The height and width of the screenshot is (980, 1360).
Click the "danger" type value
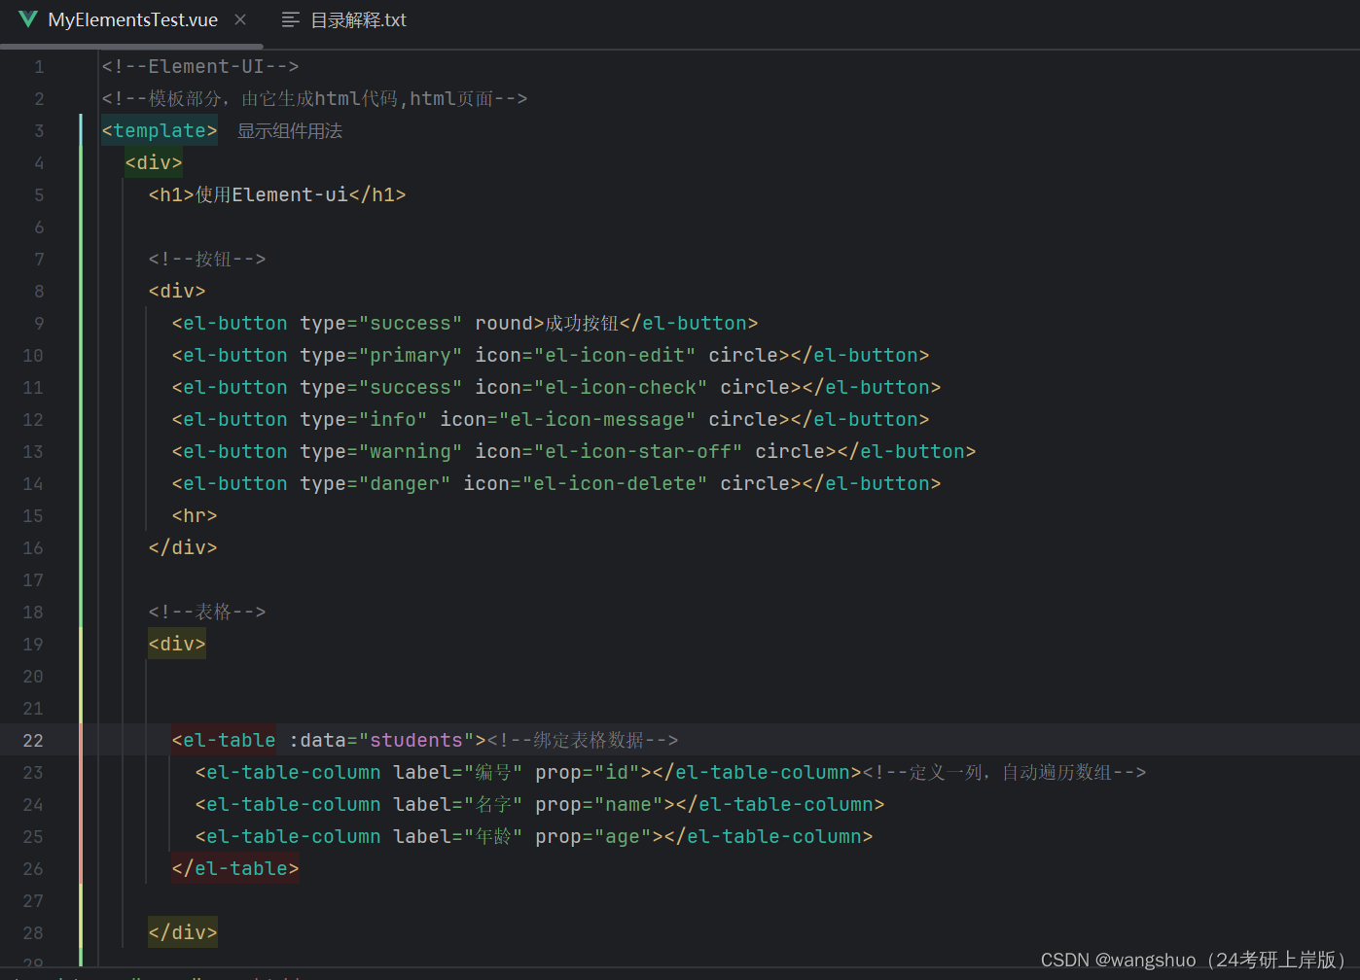click(x=406, y=483)
